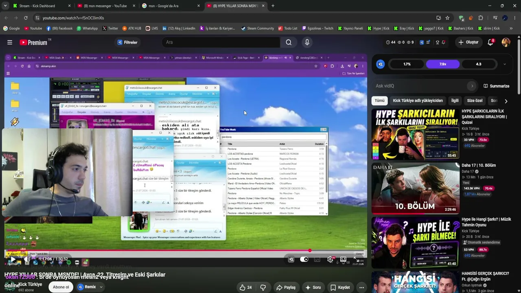Open the vidIQ list icon in top bar

(x=428, y=42)
